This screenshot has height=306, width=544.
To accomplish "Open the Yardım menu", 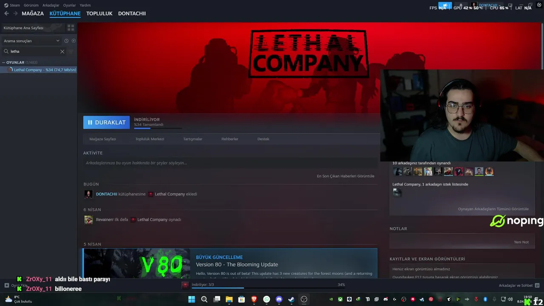I will coord(85,5).
